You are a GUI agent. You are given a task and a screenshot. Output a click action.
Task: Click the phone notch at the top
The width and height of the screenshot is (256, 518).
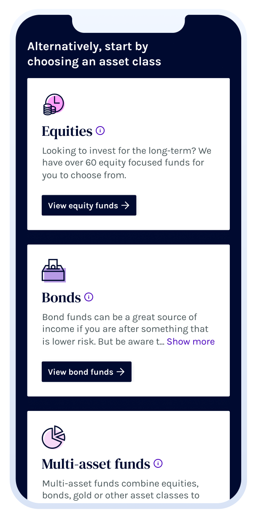[128, 23]
